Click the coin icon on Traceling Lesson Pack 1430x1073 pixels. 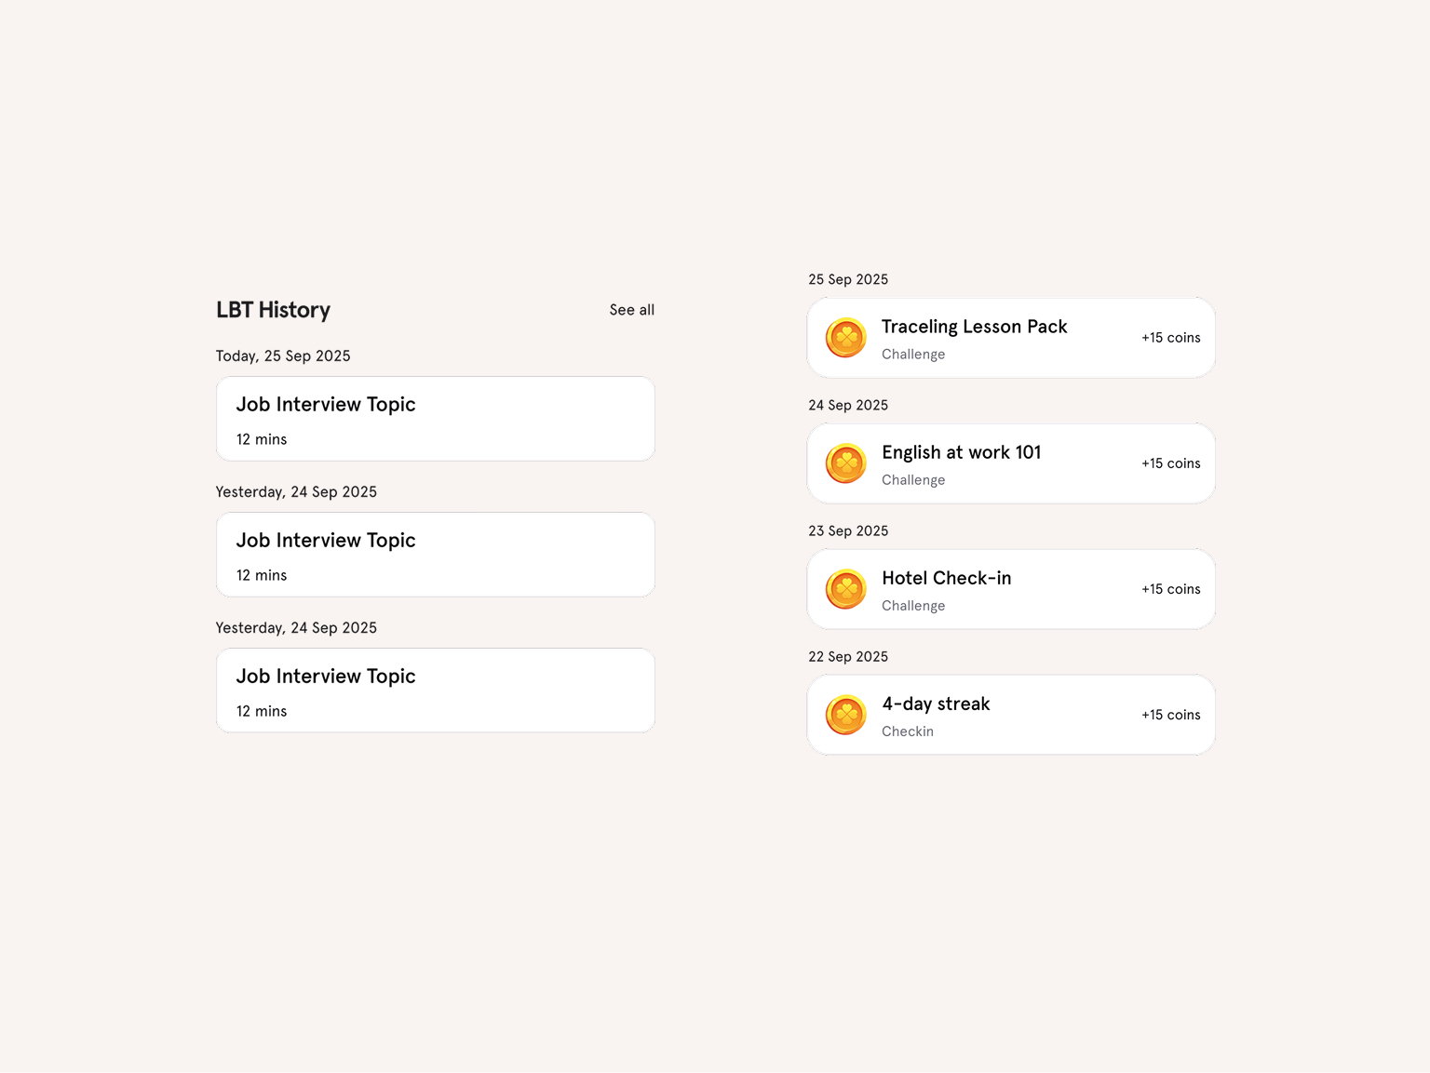[845, 338]
